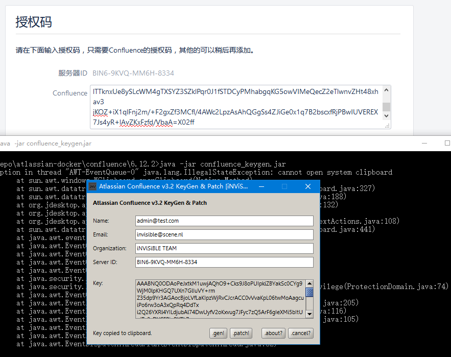This screenshot has height=357, width=451.
Task: Click inside the Key text area in KeyGen
Action: pos(220,299)
